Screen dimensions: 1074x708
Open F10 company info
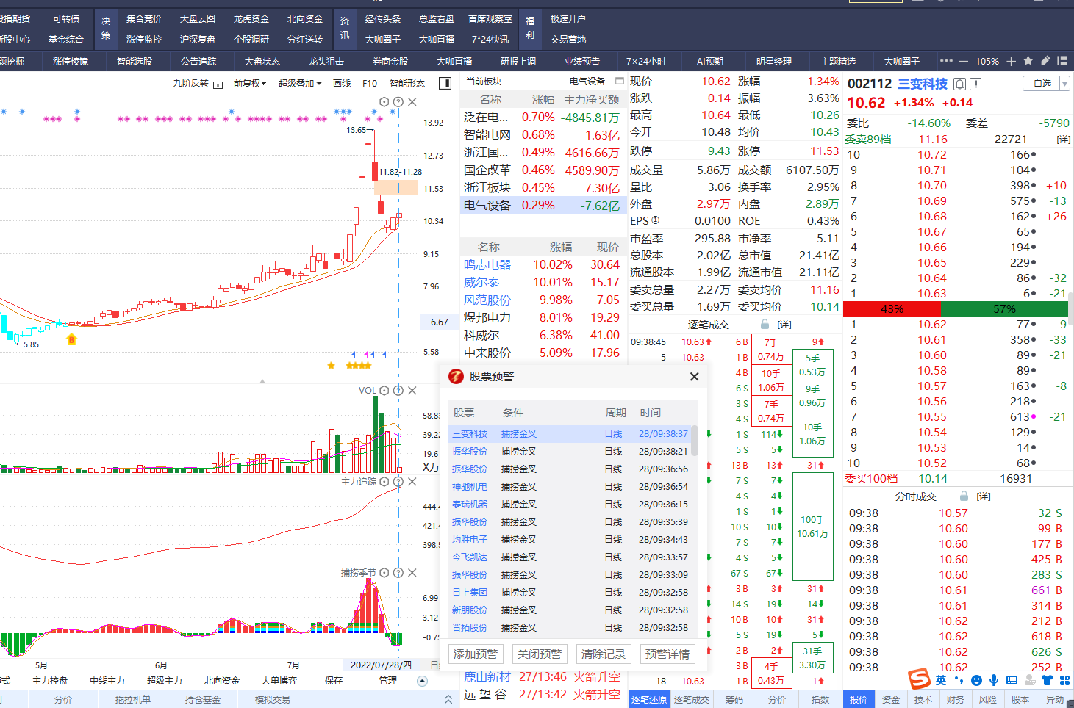click(370, 84)
